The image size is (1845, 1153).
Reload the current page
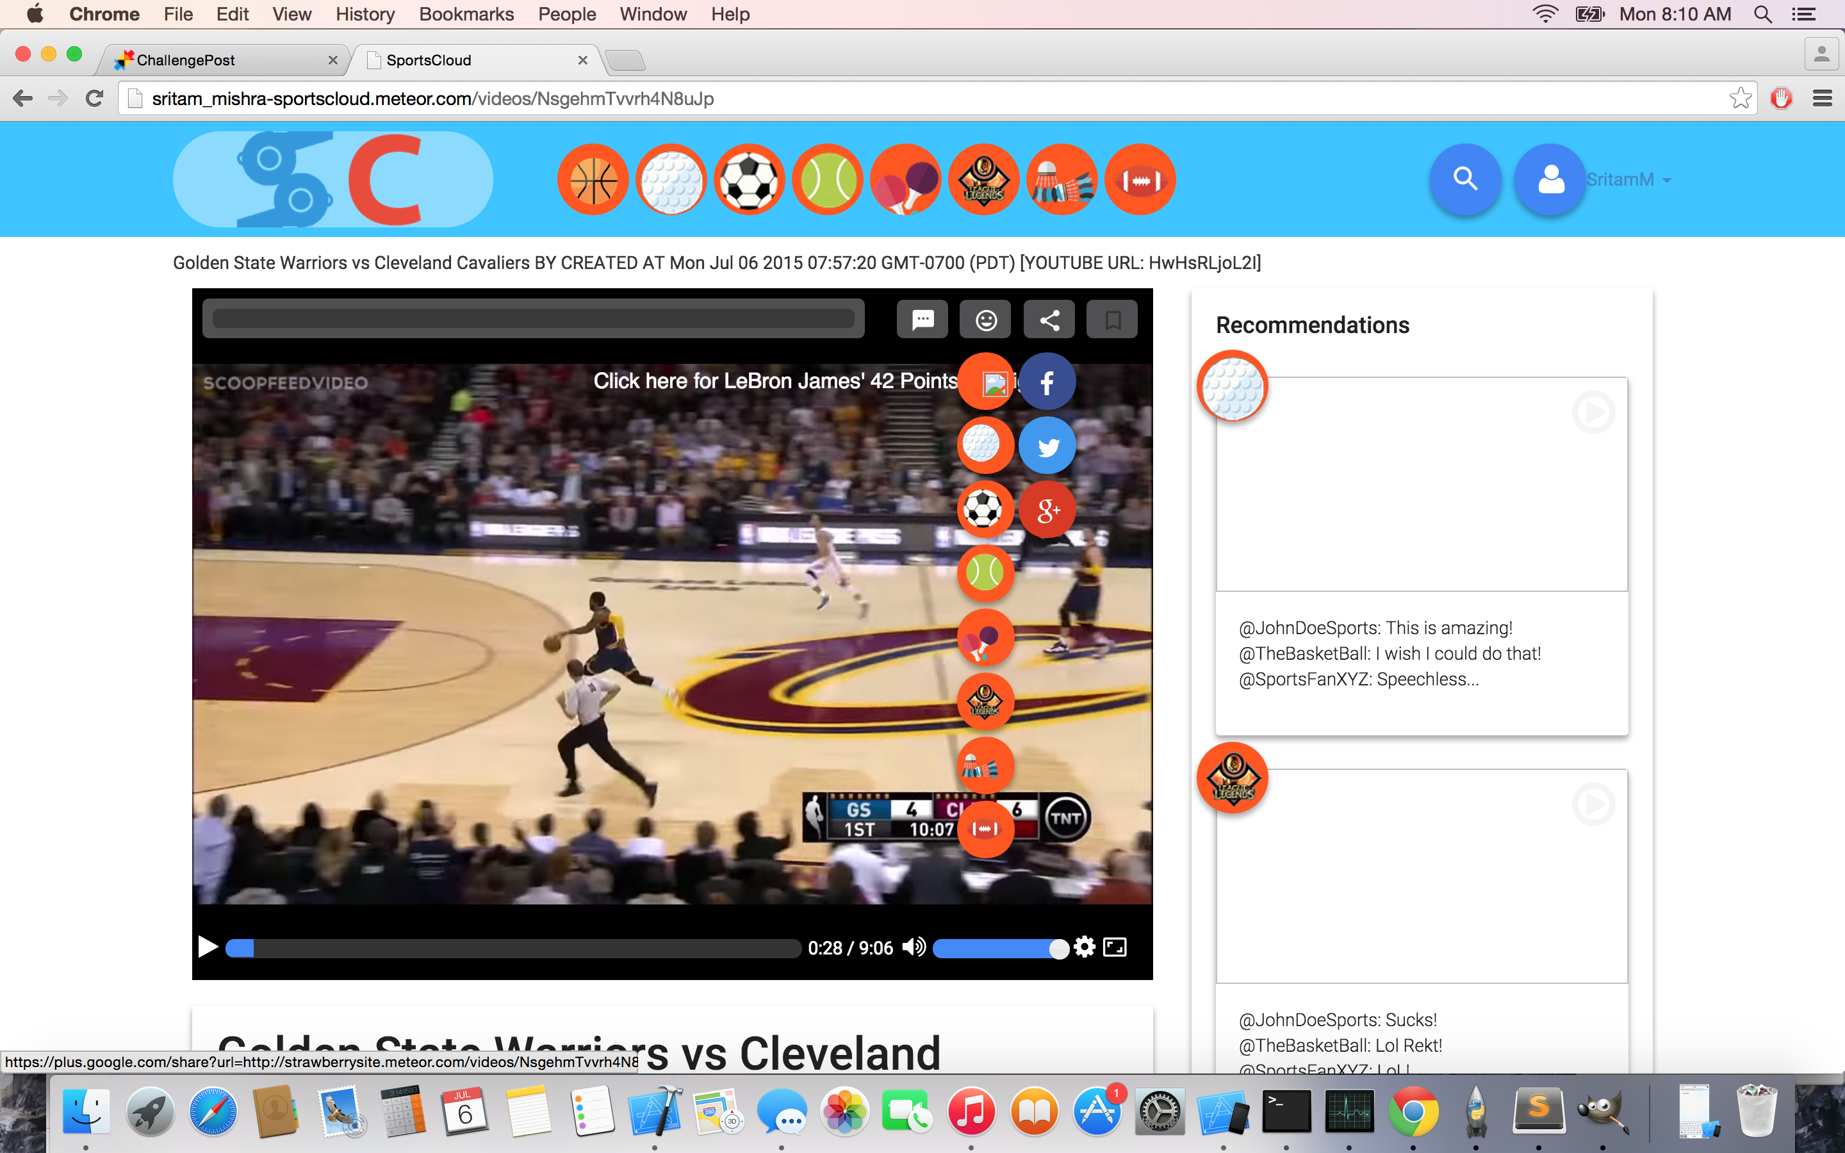coord(95,99)
